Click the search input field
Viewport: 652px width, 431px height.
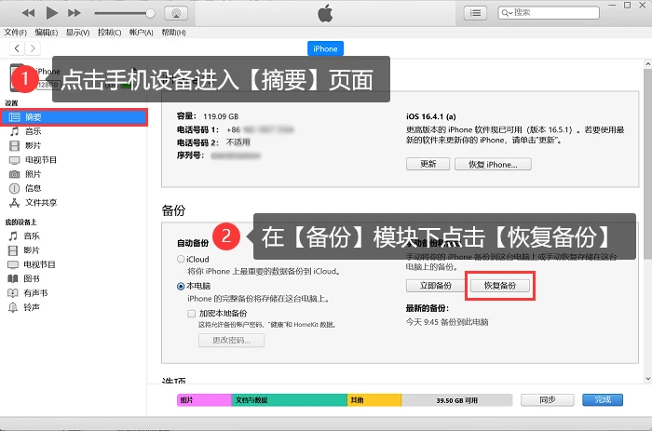click(x=549, y=13)
